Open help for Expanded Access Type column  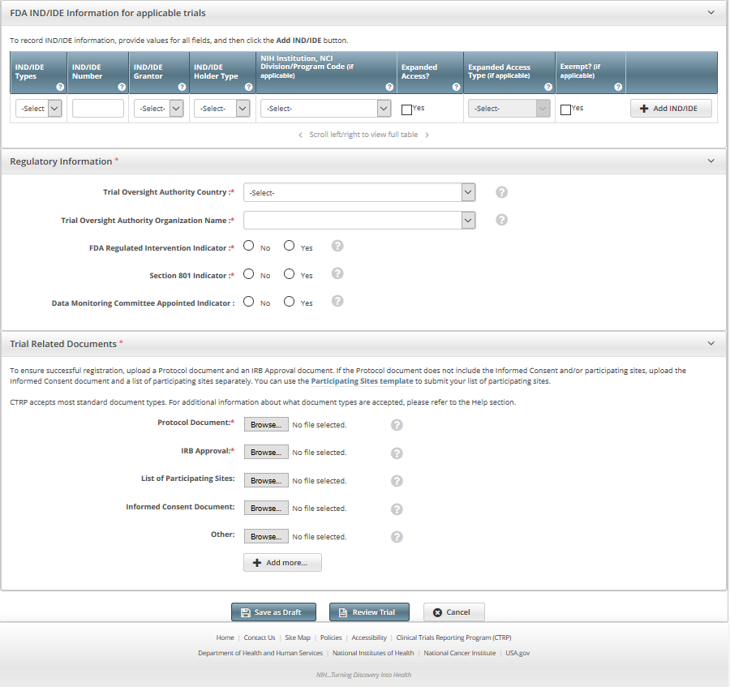548,87
